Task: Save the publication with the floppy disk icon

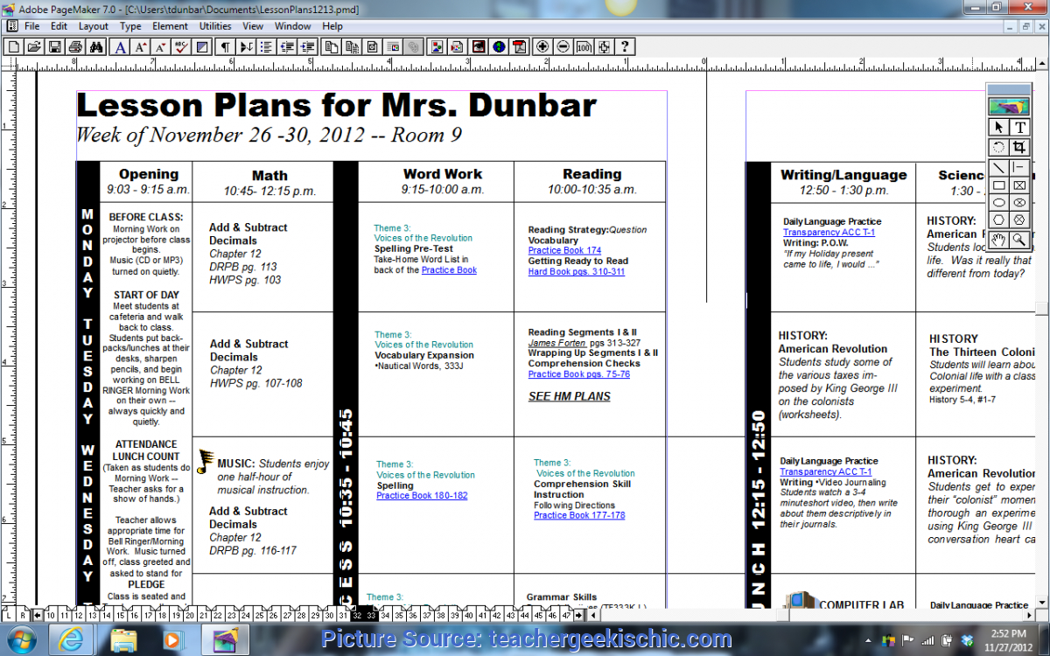Action: point(55,46)
